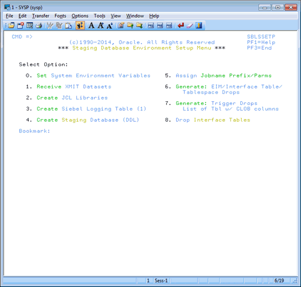Click the increase font size icon
The image size is (301, 287).
click(x=101, y=25)
